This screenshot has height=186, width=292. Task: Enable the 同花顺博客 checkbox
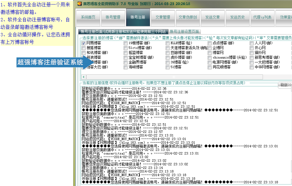click(210, 67)
